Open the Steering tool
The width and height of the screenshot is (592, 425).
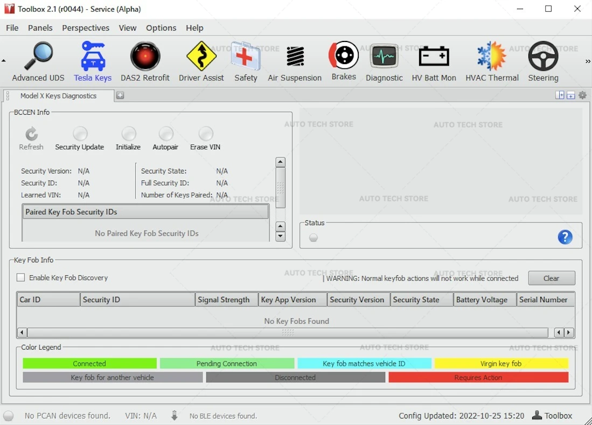point(543,61)
